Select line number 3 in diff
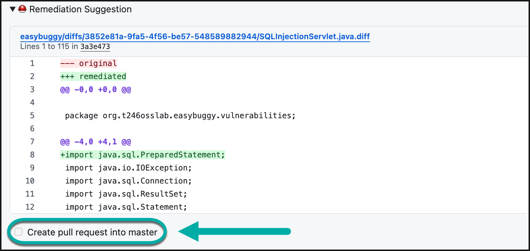The width and height of the screenshot is (530, 251). pos(32,90)
